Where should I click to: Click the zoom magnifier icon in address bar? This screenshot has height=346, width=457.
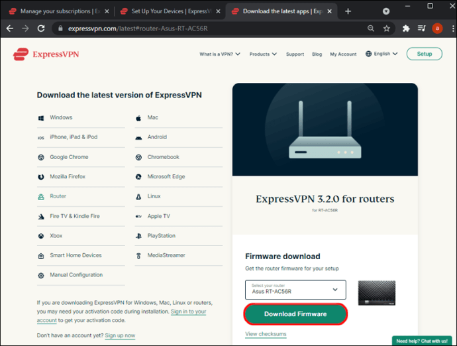coord(371,29)
